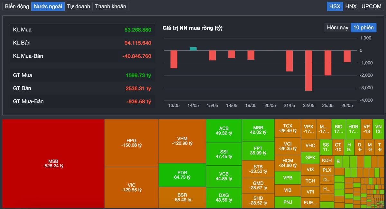Click the 15/05 red bar

point(212,56)
